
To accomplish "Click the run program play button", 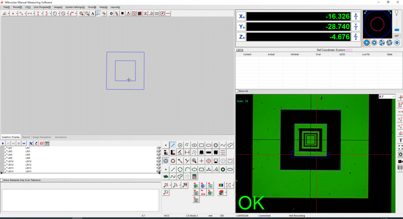I will coord(3,143).
